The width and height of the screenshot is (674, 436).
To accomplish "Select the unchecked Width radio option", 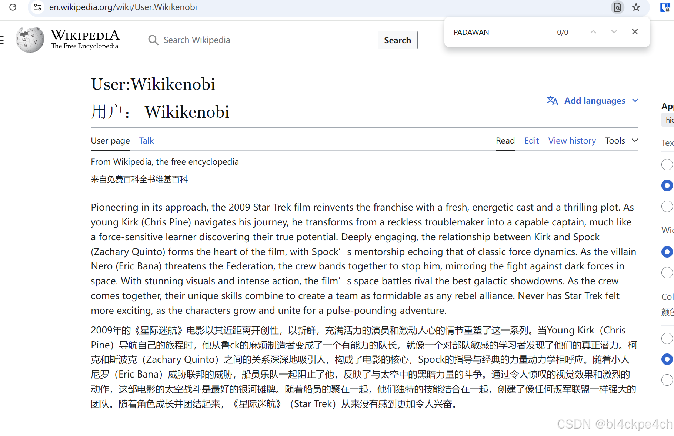I will (x=667, y=273).
